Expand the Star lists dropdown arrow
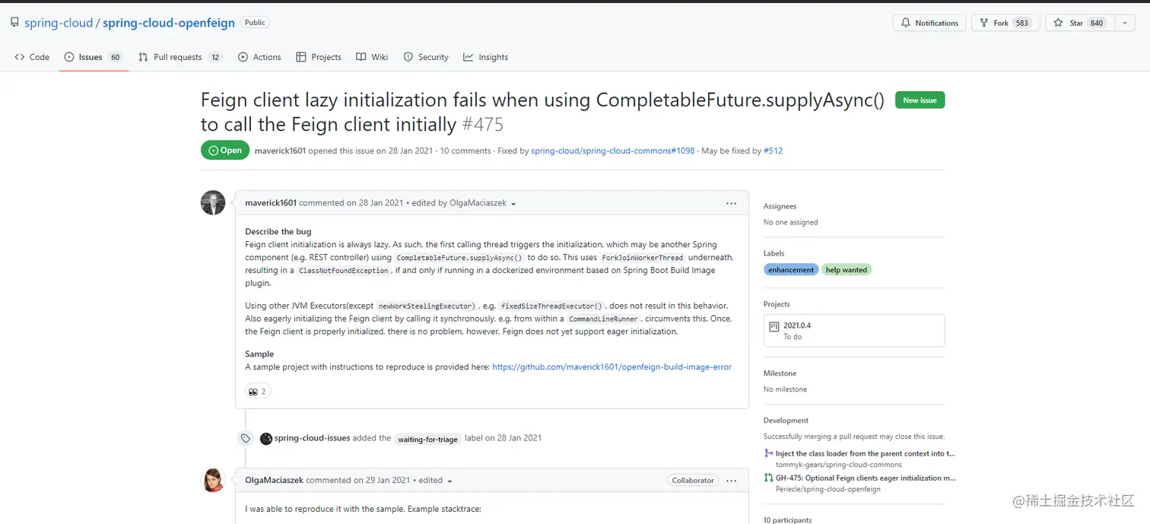 1125,23
